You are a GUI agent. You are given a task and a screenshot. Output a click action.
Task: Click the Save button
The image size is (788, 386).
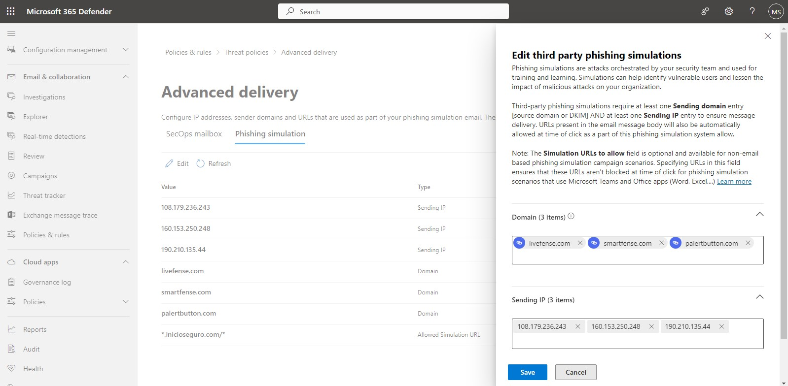tap(528, 372)
